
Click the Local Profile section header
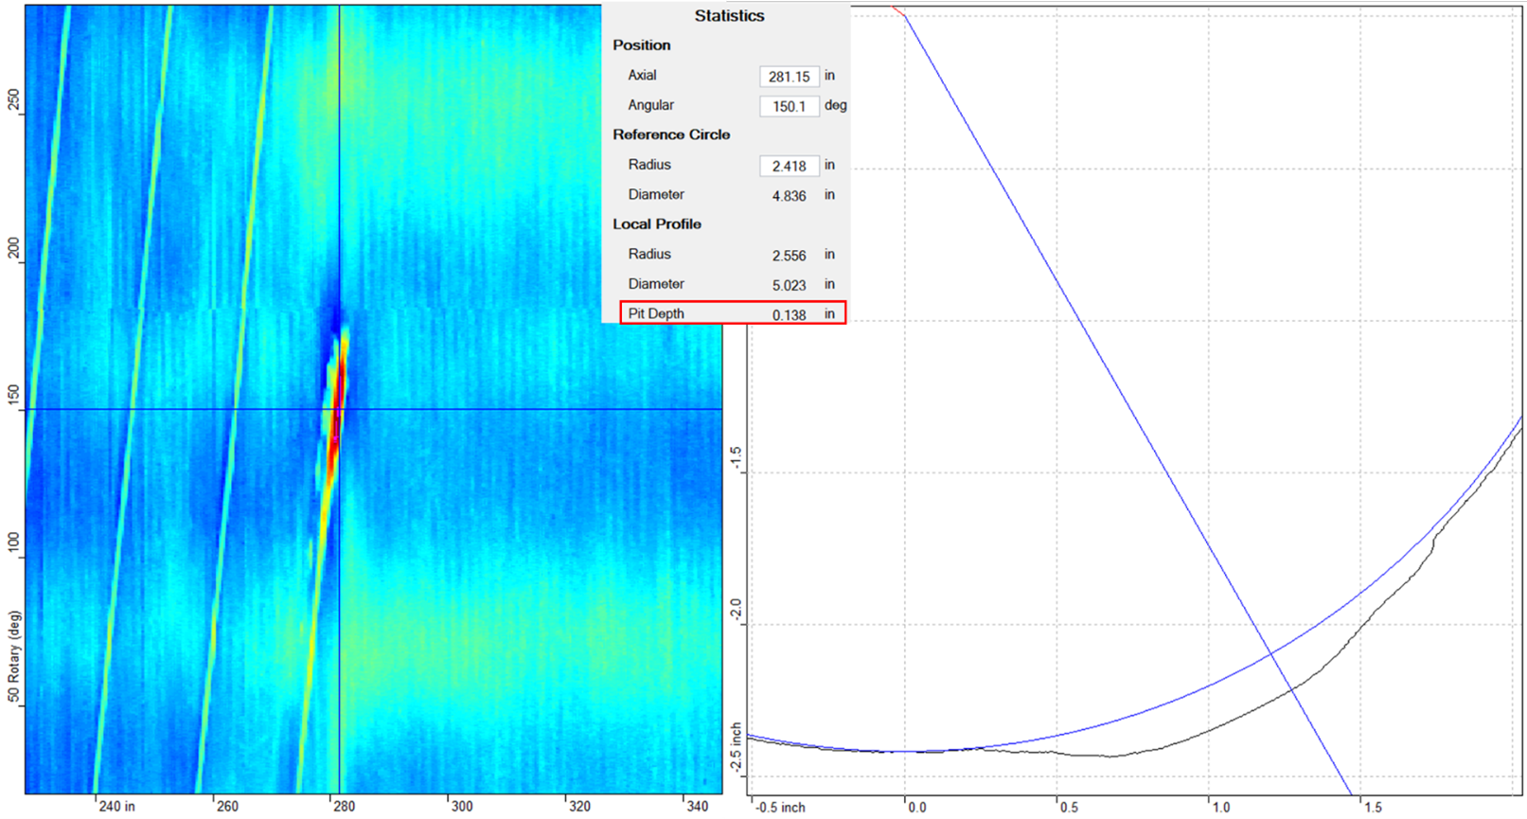(657, 224)
